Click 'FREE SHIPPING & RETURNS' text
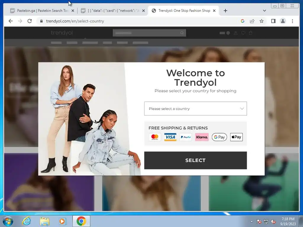Viewport: 303px width, 227px height. (178, 128)
